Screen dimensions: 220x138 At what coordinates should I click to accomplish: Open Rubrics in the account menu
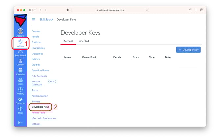tap(36, 59)
